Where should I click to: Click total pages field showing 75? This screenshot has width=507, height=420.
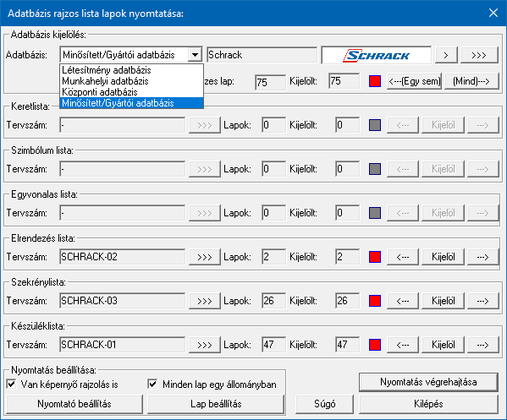click(270, 82)
